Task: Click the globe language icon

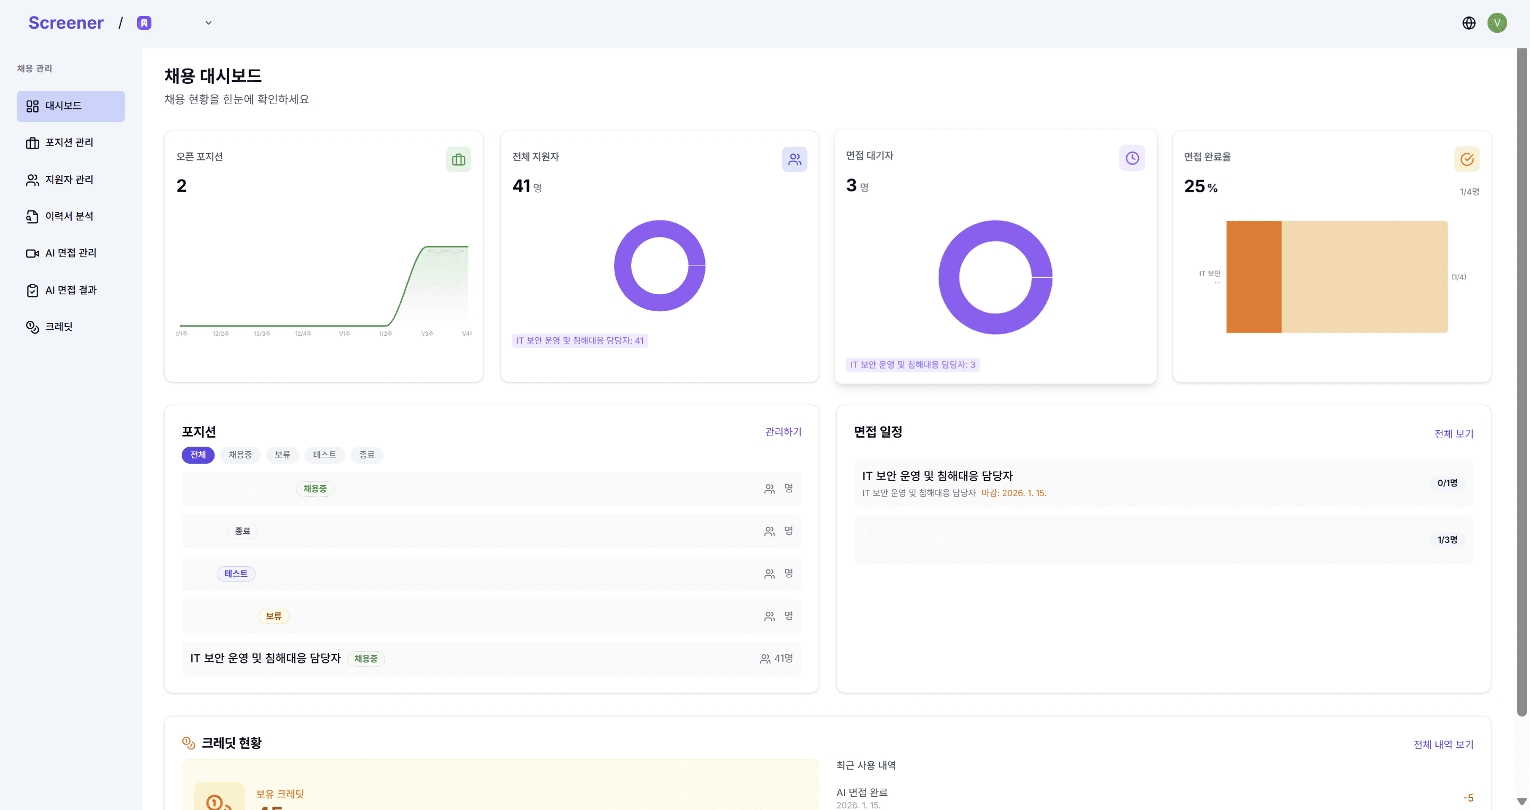Action: [x=1469, y=22]
